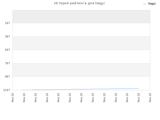Click the blue Nagyi legend line swatch

144,4
